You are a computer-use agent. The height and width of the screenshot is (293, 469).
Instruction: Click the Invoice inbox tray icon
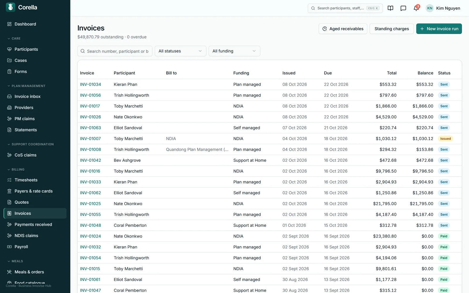(9, 96)
